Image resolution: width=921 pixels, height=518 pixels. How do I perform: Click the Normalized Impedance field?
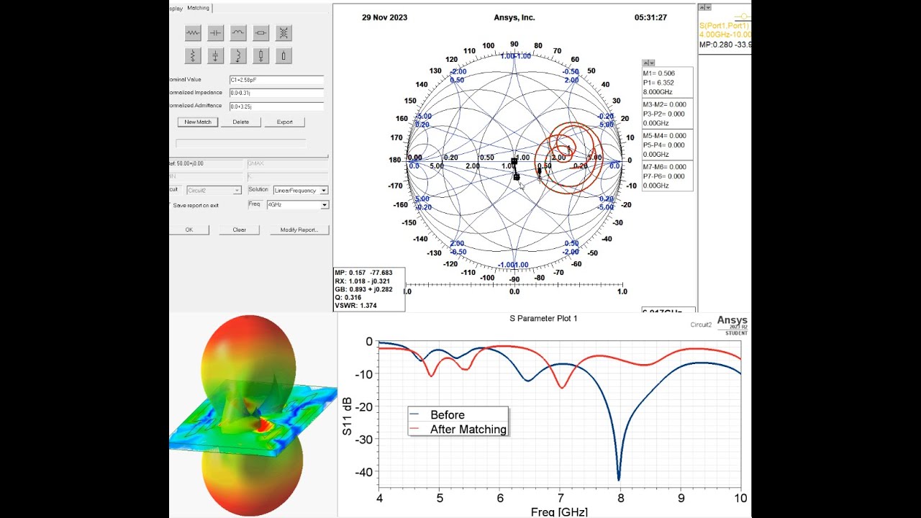[x=276, y=93]
